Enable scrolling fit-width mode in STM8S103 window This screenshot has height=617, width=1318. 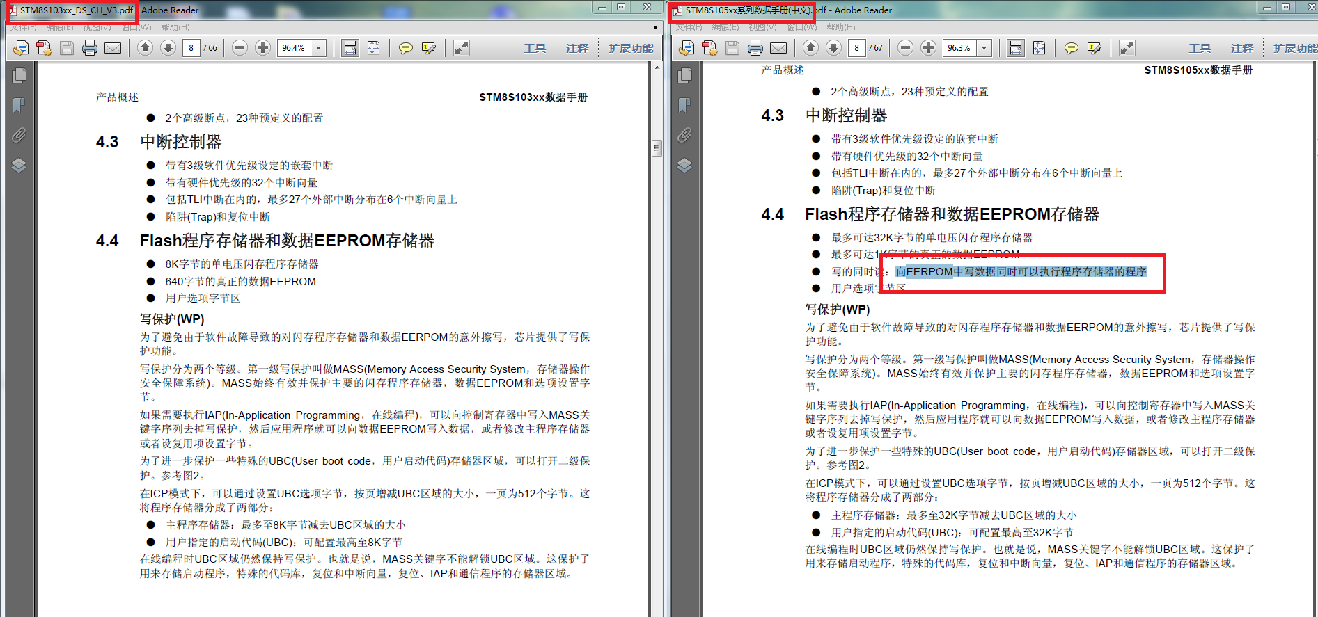pos(350,48)
